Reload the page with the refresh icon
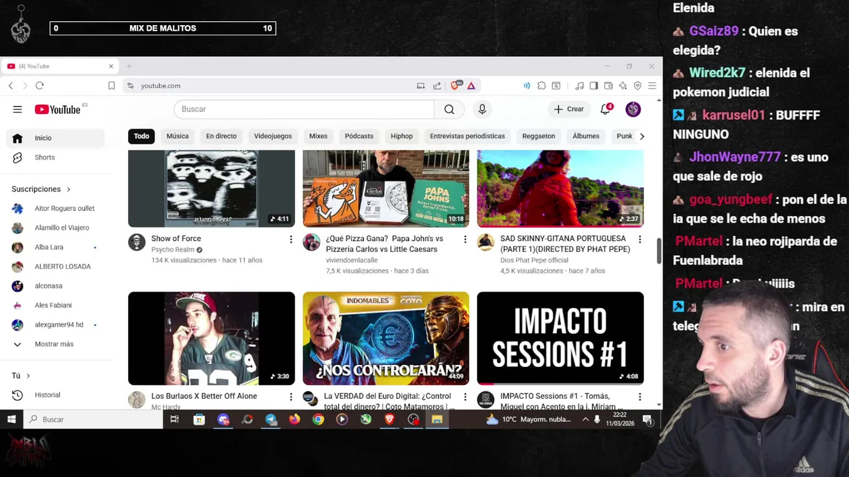Image resolution: width=849 pixels, height=477 pixels. click(40, 85)
